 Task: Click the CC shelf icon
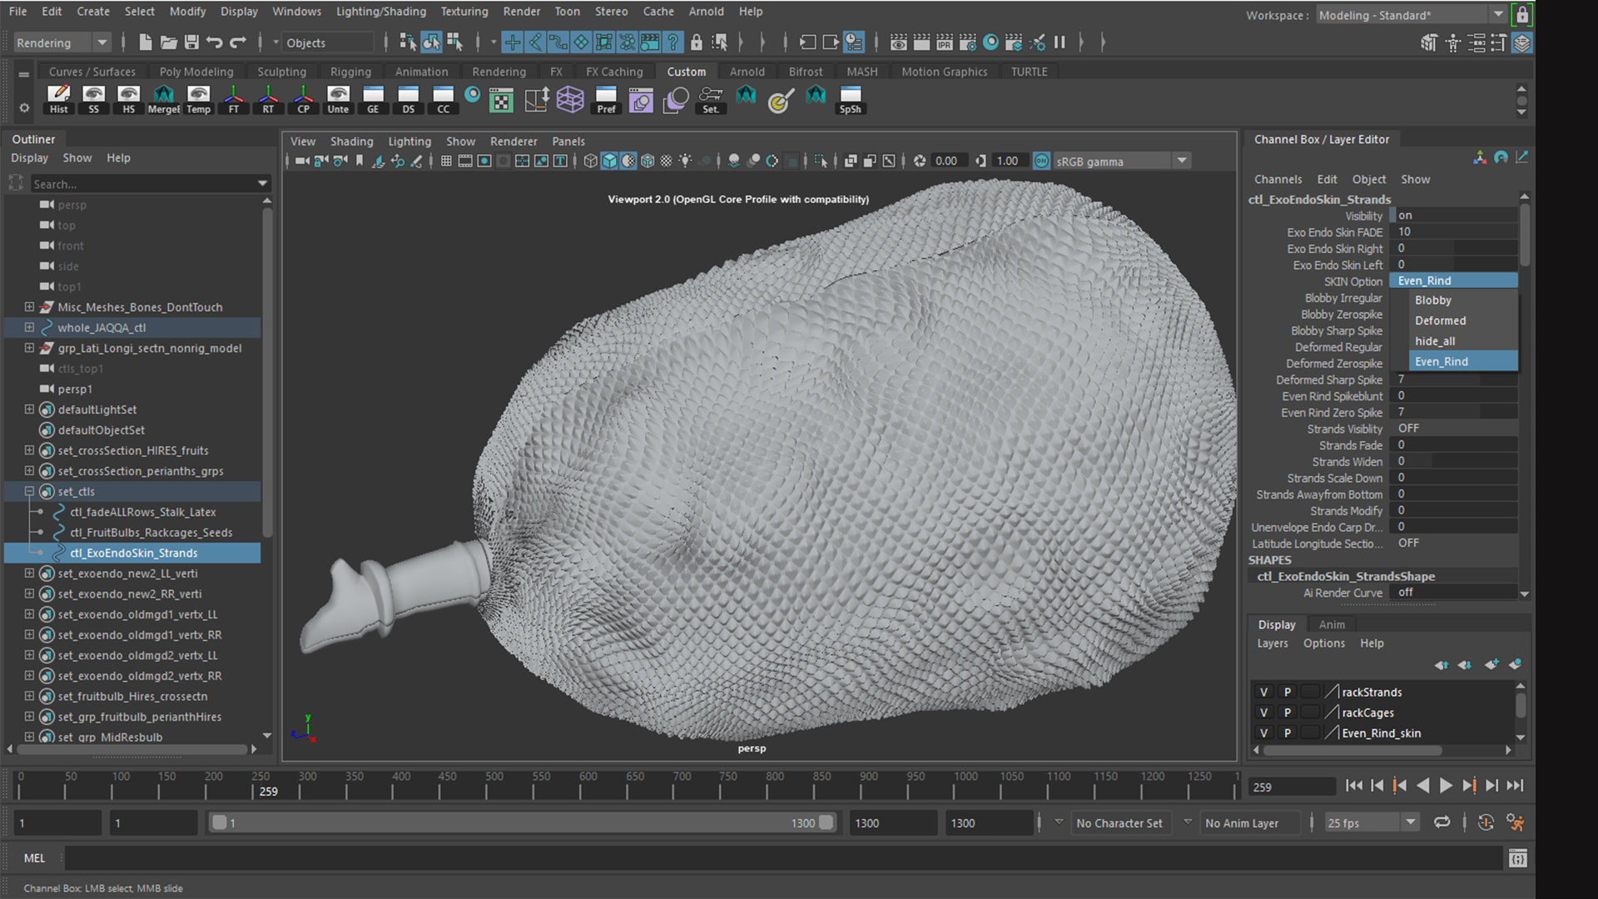(443, 99)
